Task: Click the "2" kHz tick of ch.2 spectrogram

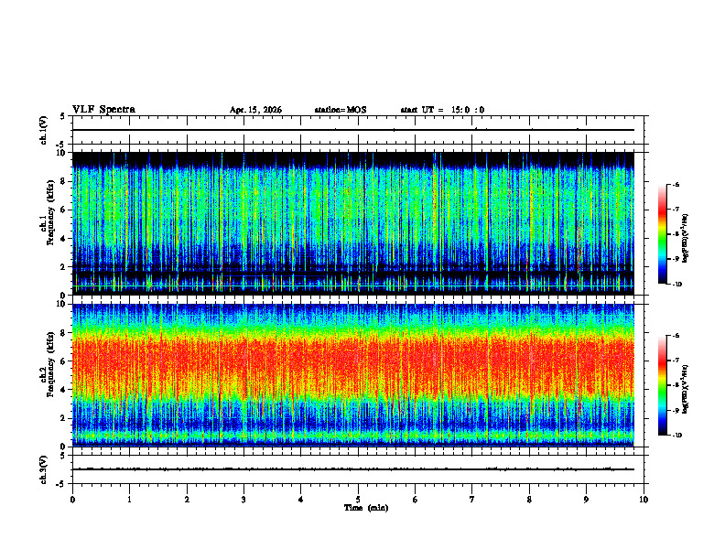Action: coord(64,418)
